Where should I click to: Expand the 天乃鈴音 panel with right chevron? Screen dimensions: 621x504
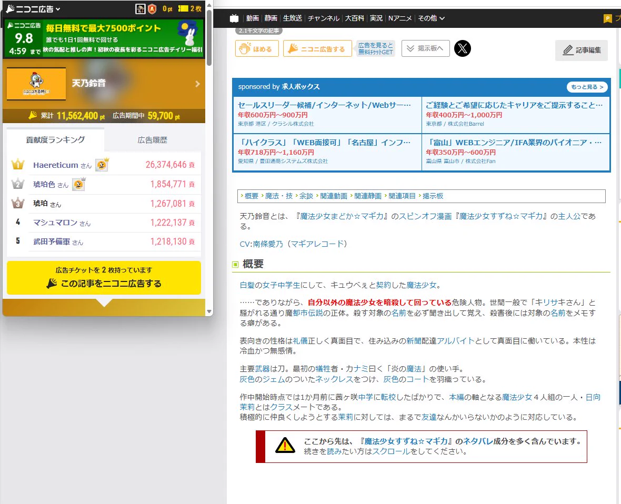197,84
